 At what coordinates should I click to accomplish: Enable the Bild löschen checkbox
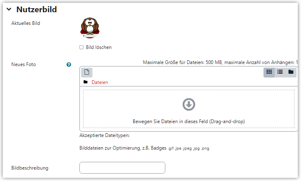click(81, 47)
